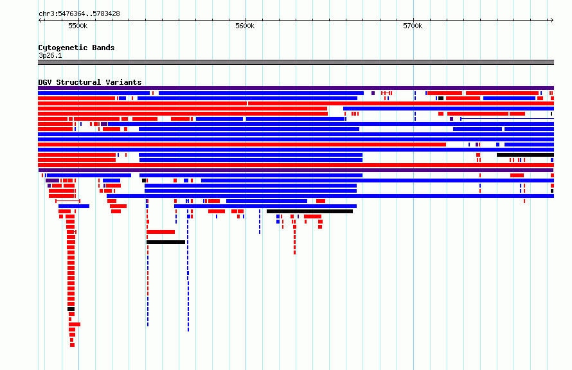Click the 5600k ruler label

[x=245, y=26]
